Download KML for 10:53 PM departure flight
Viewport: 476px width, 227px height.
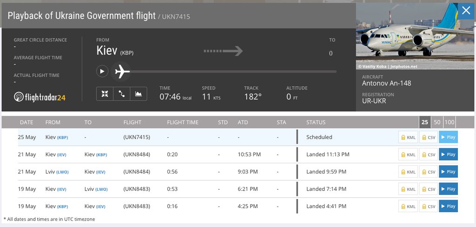tap(408, 154)
